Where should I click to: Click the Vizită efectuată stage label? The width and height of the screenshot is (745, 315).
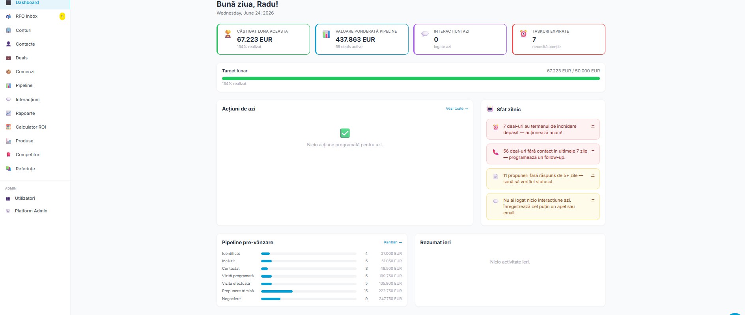pyautogui.click(x=236, y=284)
